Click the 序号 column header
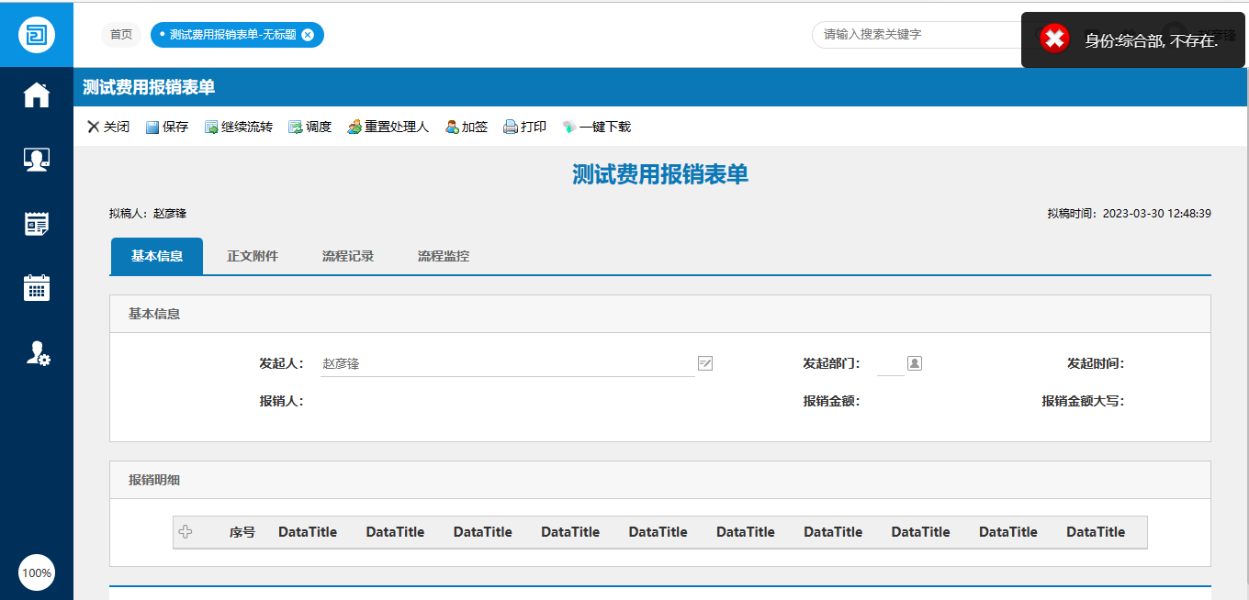1249x600 pixels. (242, 532)
